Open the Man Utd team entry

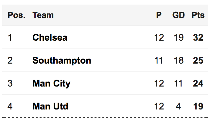point(50,106)
